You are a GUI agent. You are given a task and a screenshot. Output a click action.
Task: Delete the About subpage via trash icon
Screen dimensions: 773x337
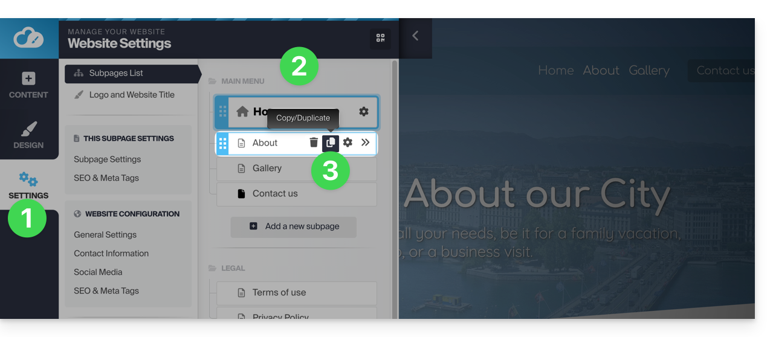pos(314,143)
